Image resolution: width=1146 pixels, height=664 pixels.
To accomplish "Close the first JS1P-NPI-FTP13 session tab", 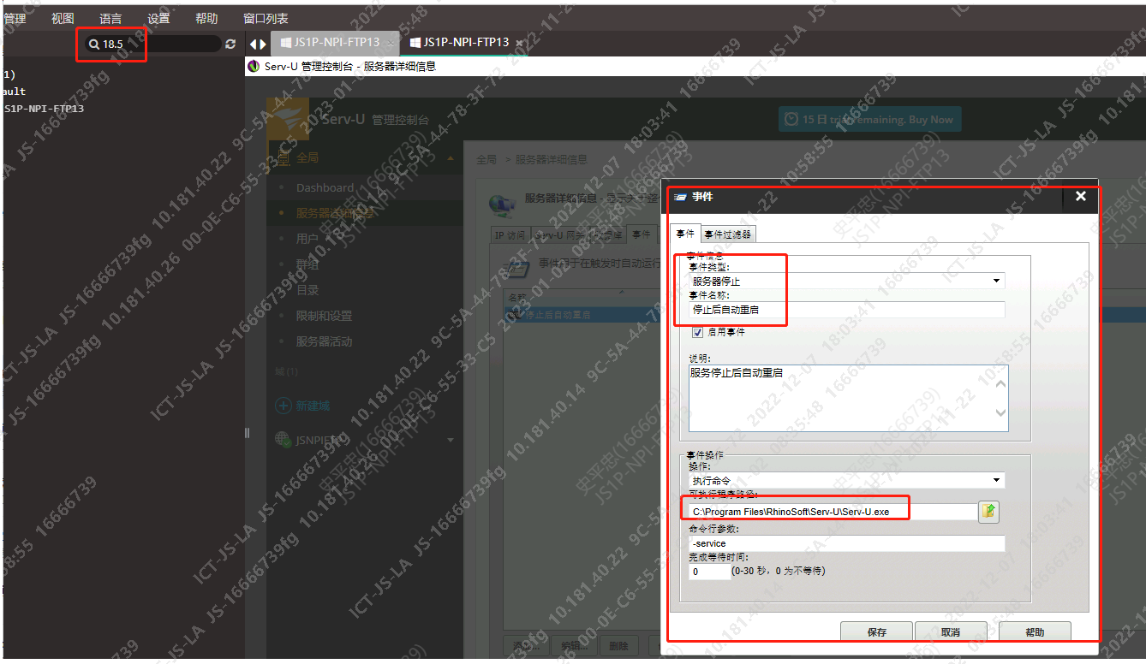I will pos(391,43).
